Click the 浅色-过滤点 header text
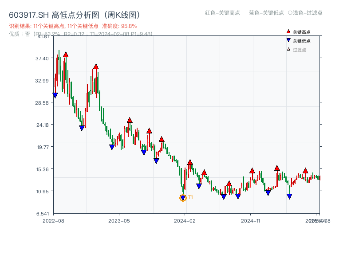The height and width of the screenshot is (266, 355). pyautogui.click(x=308, y=13)
